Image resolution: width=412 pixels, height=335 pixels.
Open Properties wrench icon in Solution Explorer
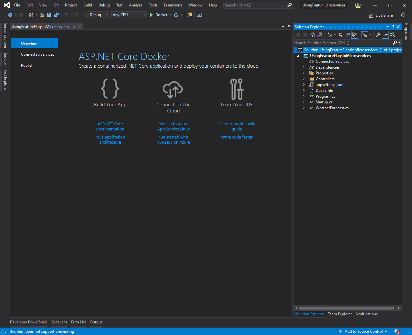tap(378, 35)
